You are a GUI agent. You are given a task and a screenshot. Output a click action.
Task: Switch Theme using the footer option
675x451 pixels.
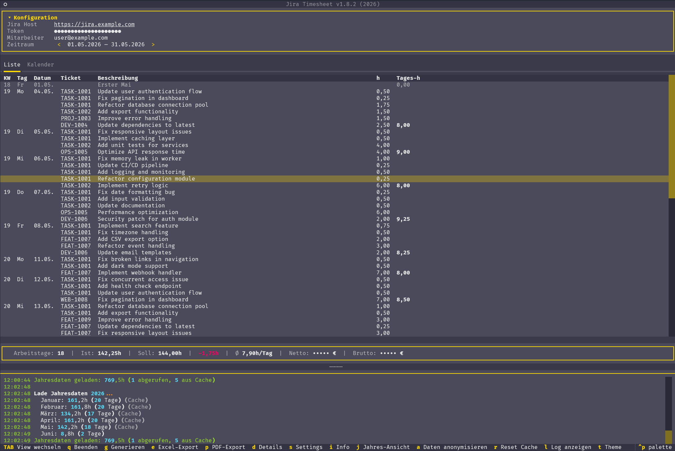[x=610, y=447]
